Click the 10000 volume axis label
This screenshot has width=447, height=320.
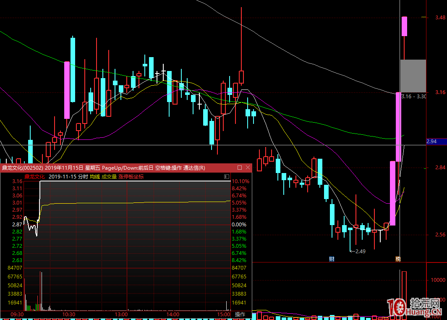pos(438,280)
